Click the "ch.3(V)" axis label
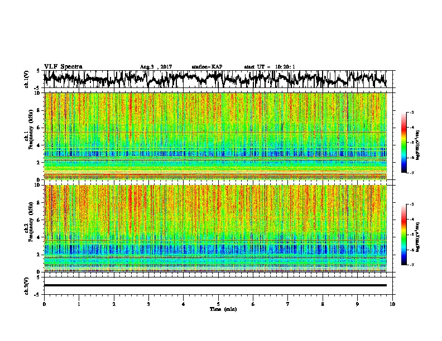This screenshot has height=341, width=442. tap(27, 286)
